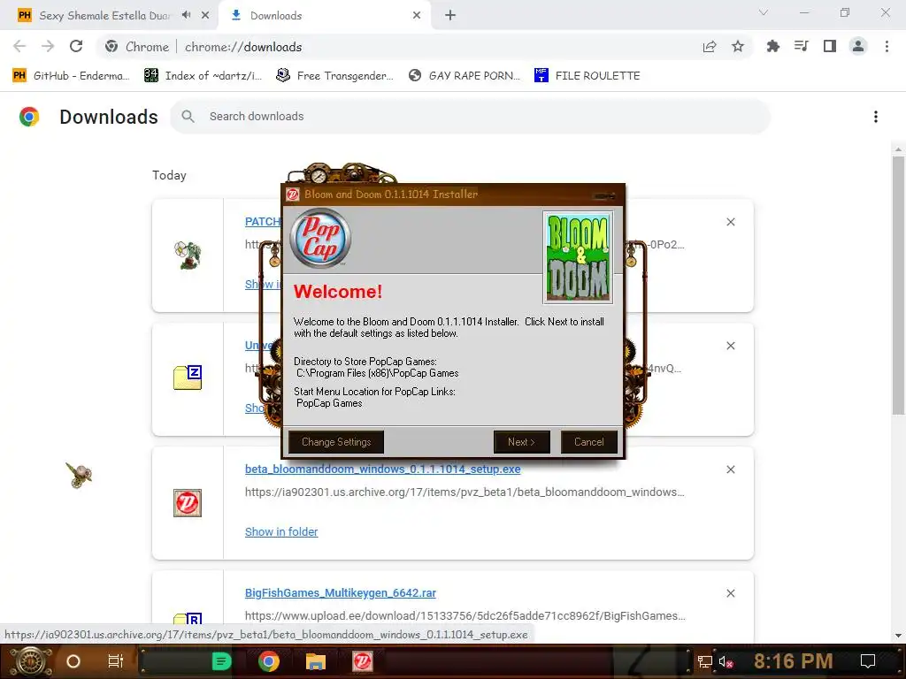This screenshot has height=679, width=906.
Task: Open the profile avatar menu
Action: [858, 46]
